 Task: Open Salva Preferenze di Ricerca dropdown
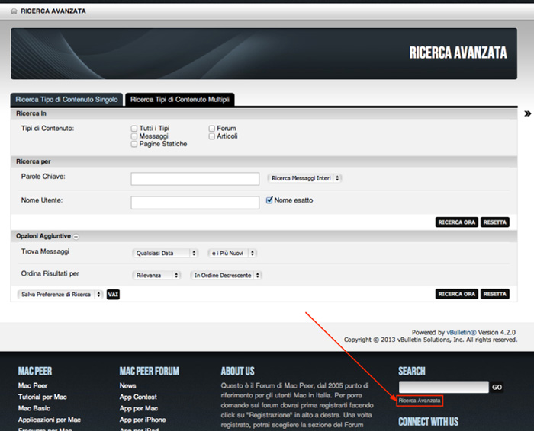click(x=60, y=294)
